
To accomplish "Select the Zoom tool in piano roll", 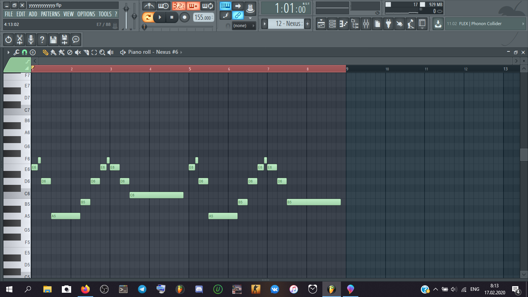I will coord(102,52).
